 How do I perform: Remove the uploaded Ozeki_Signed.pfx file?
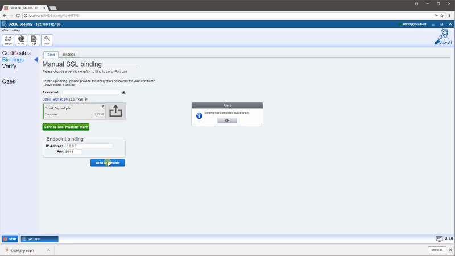tap(103, 106)
